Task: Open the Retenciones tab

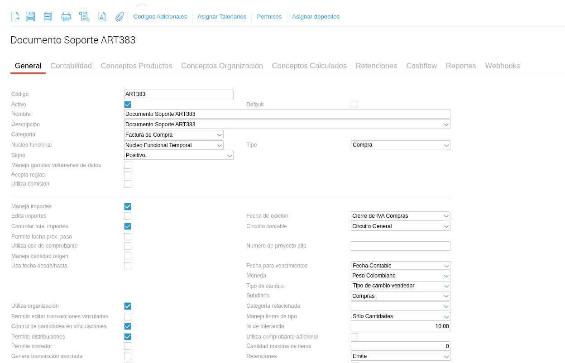Action: 376,66
